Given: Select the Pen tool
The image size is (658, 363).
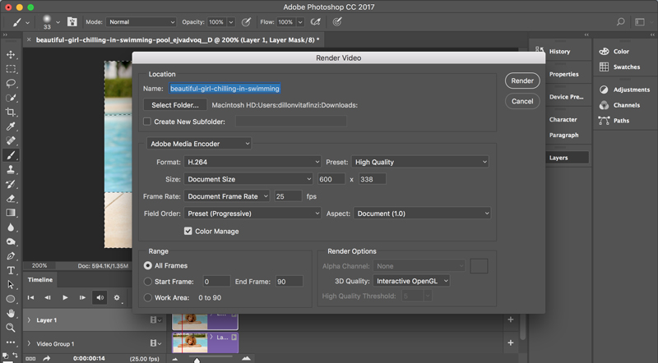Looking at the screenshot, I should pyautogui.click(x=11, y=255).
